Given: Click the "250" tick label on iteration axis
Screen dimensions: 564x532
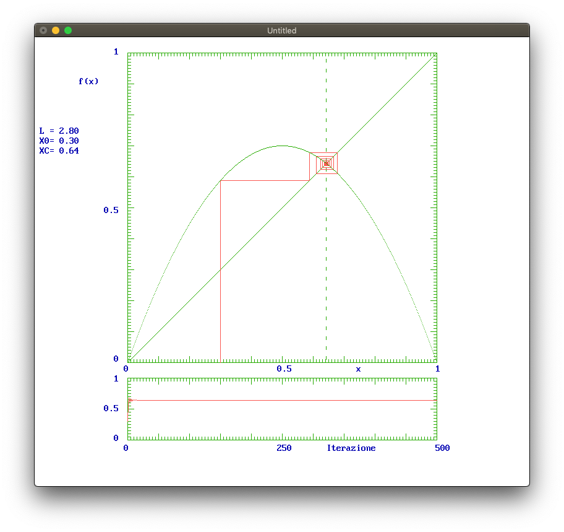Looking at the screenshot, I should coord(284,448).
